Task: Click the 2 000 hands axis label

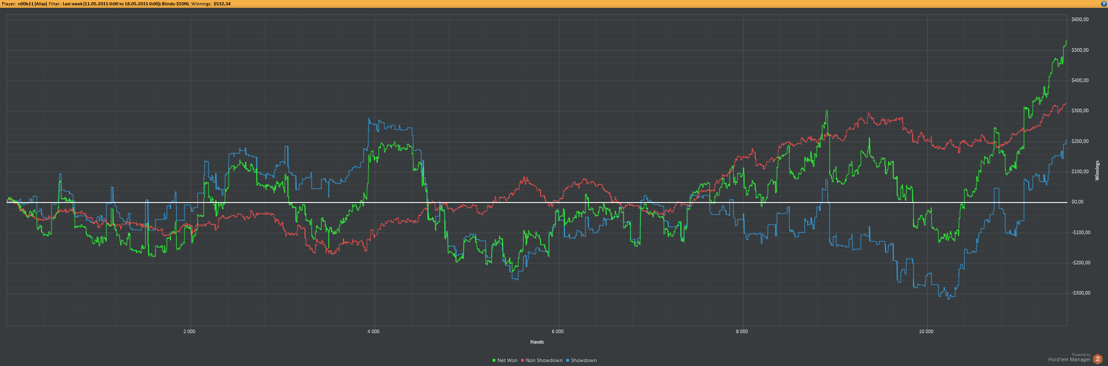Action: 189,331
